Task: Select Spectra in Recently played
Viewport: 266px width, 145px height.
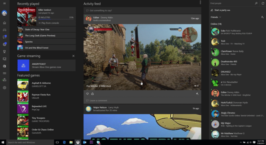Action: (x=46, y=42)
